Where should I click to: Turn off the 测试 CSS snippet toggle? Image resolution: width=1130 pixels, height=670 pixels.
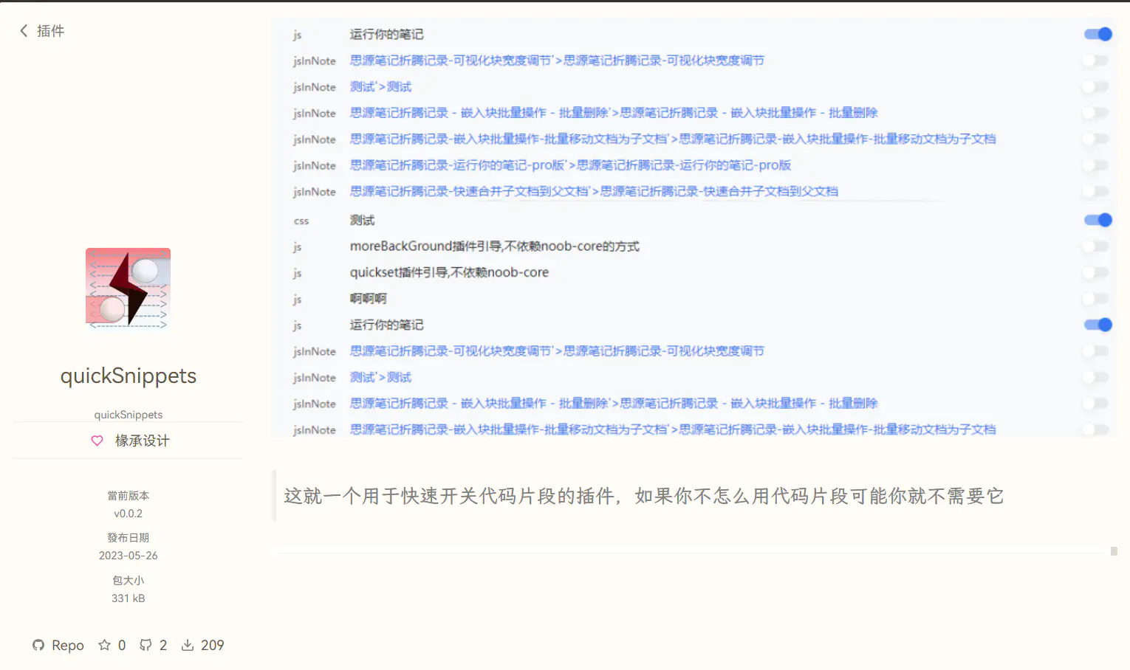(x=1098, y=220)
